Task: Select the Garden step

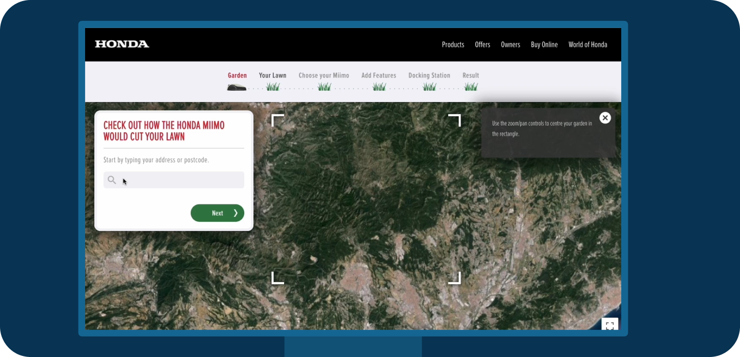Action: [x=237, y=75]
